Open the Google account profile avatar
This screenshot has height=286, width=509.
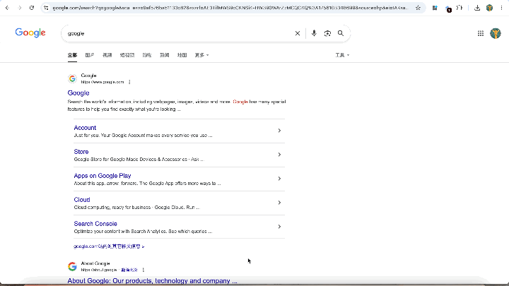click(x=495, y=33)
